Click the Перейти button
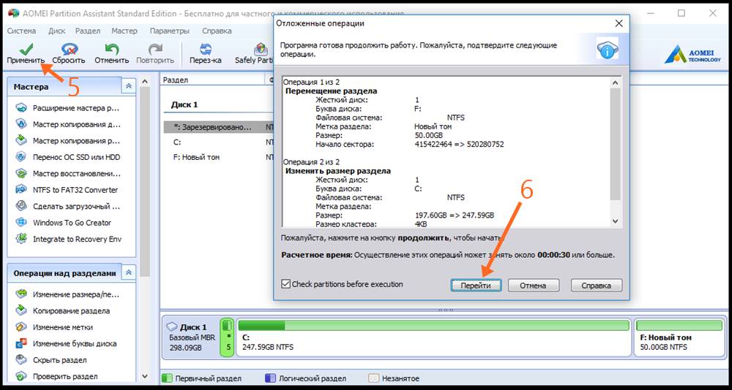 pyautogui.click(x=477, y=285)
